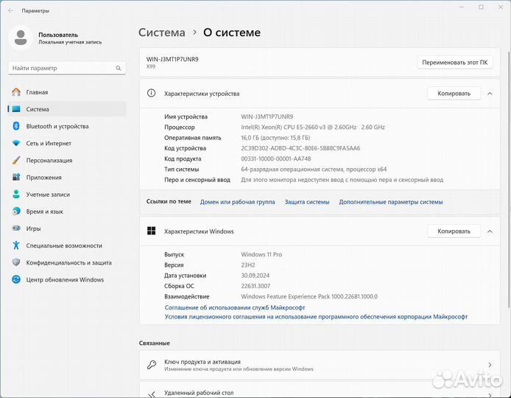Click the search magnifier icon

click(x=118, y=68)
